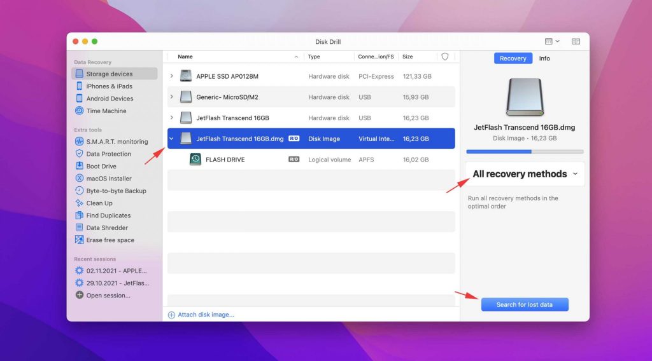Open Find Duplicates tool
652x361 pixels.
point(108,215)
